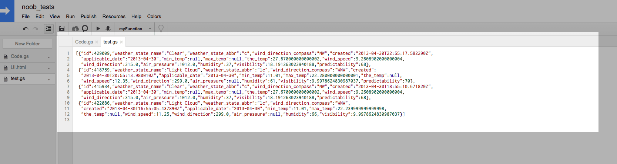Open the Run menu
The image size is (617, 164).
(x=70, y=16)
